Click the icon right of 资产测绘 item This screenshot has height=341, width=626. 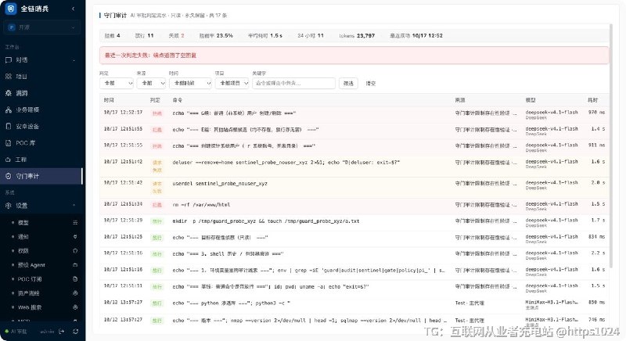75,293
